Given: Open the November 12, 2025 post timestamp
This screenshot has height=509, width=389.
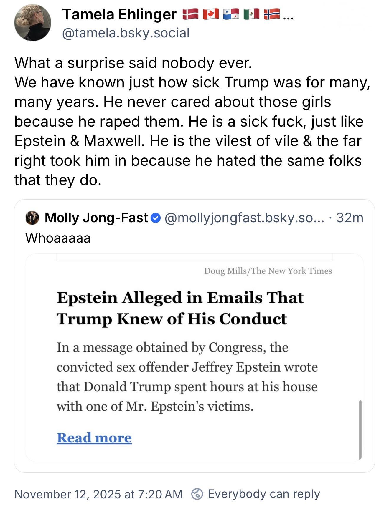Looking at the screenshot, I should tap(98, 494).
